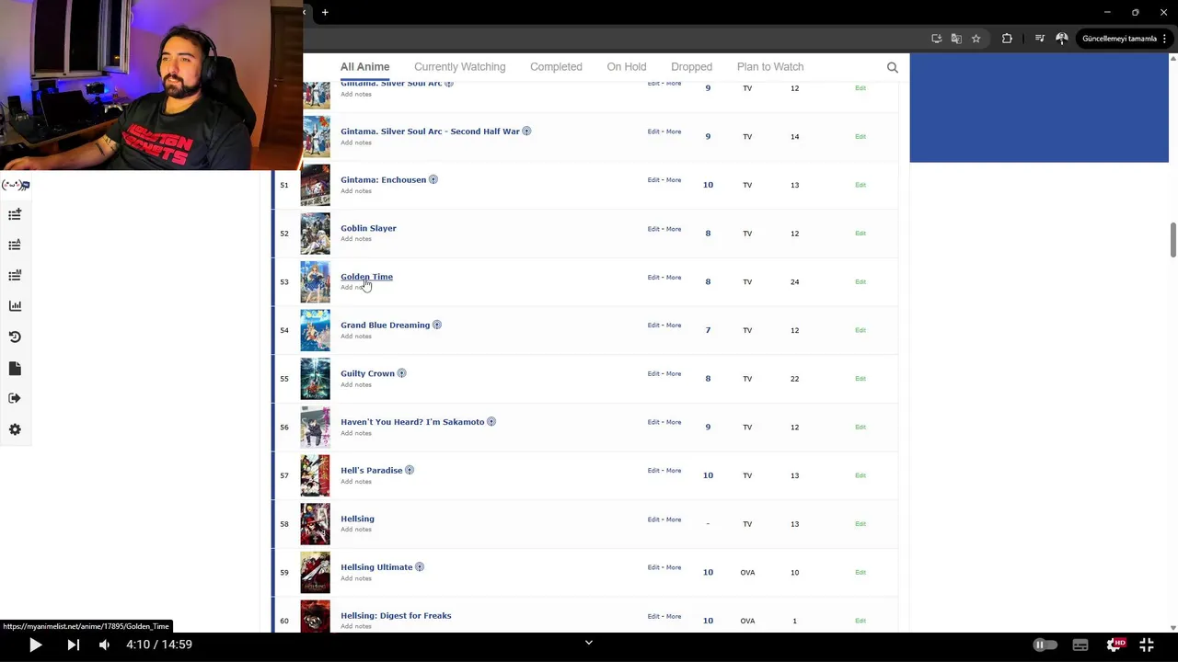Click the page vertical scrollbar thumb
The height and width of the screenshot is (662, 1178).
pyautogui.click(x=1172, y=240)
